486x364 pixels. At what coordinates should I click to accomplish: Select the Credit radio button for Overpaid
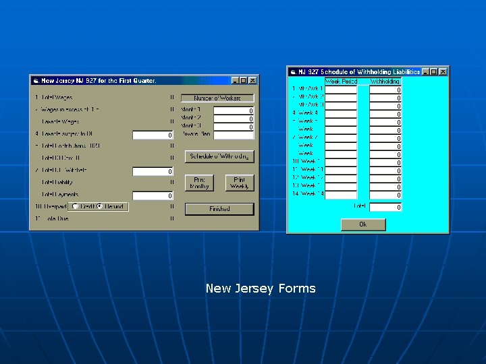coord(75,206)
